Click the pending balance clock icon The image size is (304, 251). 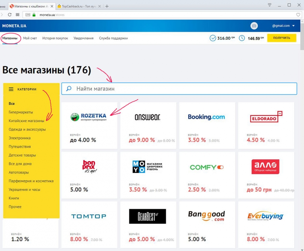pos(242,38)
